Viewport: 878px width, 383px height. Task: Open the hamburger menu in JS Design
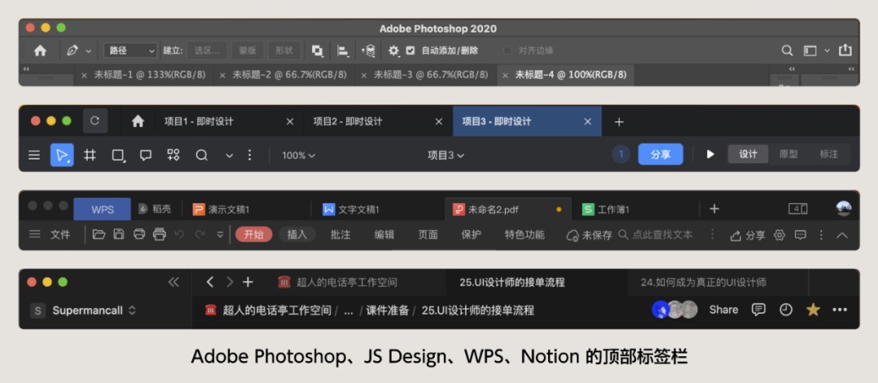(x=34, y=155)
